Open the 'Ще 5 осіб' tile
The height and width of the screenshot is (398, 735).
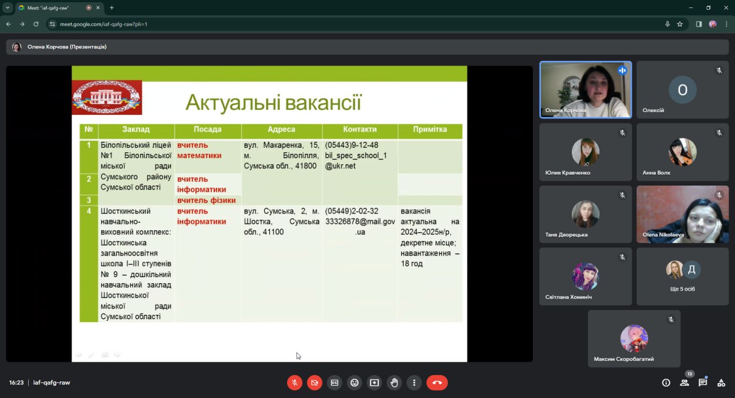pos(682,276)
